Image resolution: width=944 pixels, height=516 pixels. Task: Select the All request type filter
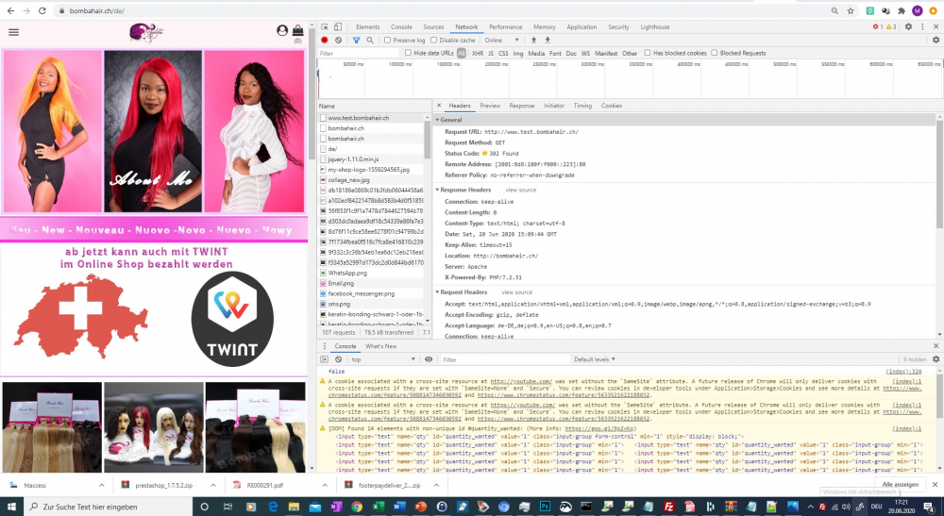tap(462, 53)
